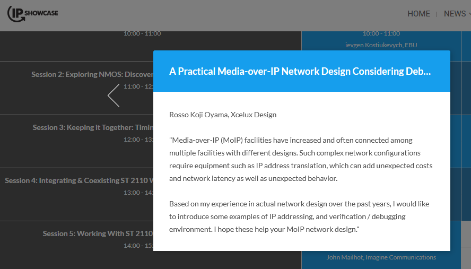Open the NEWS dropdown menu
The image size is (471, 269).
click(457, 14)
